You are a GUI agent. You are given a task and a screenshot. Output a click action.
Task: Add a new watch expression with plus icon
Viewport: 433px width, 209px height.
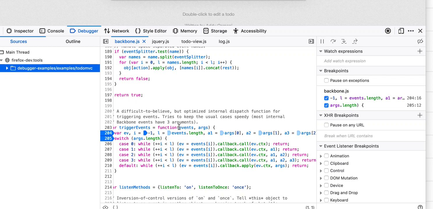(x=420, y=51)
